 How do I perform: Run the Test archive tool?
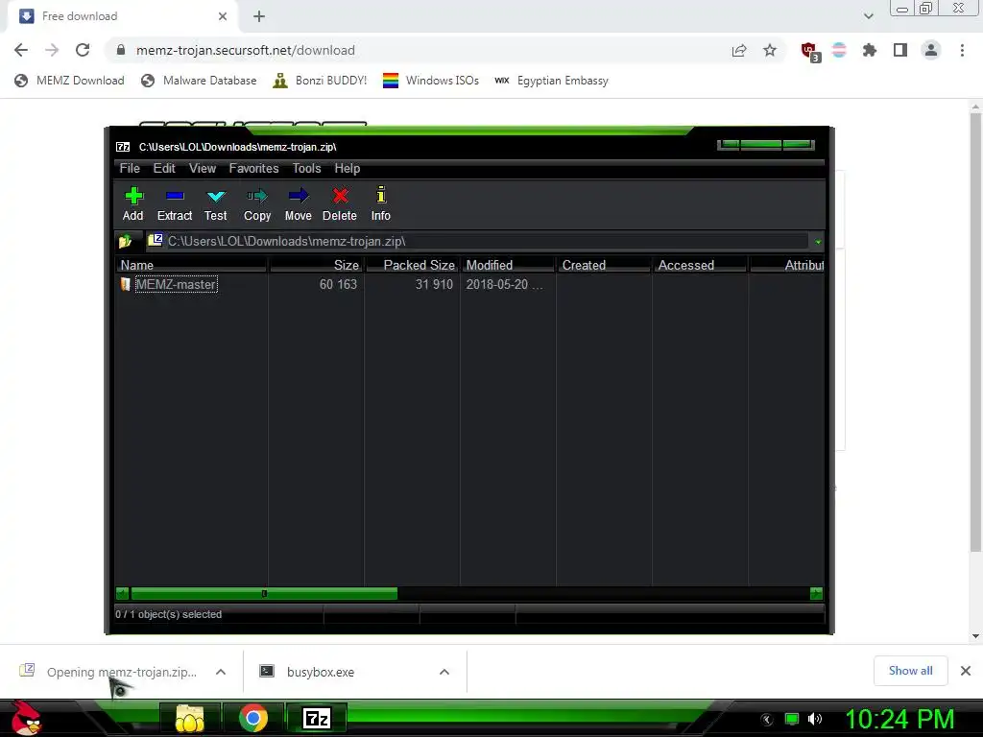216,204
